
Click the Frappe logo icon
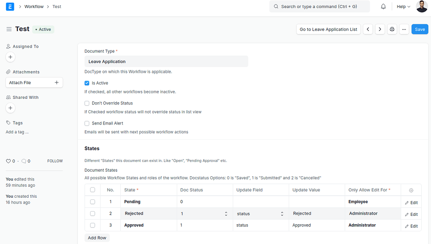(x=10, y=6)
